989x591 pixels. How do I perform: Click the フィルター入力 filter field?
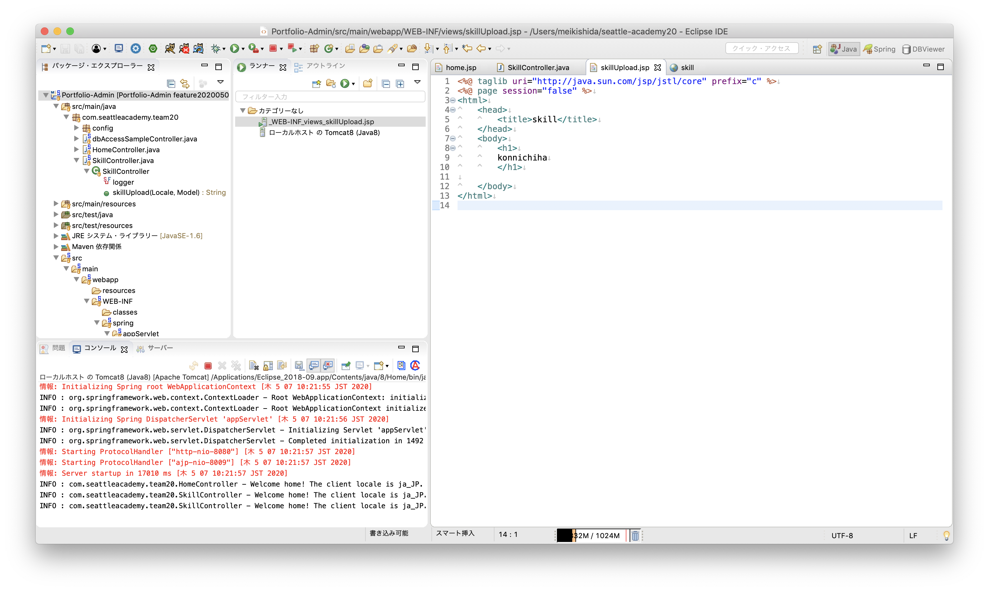(330, 97)
